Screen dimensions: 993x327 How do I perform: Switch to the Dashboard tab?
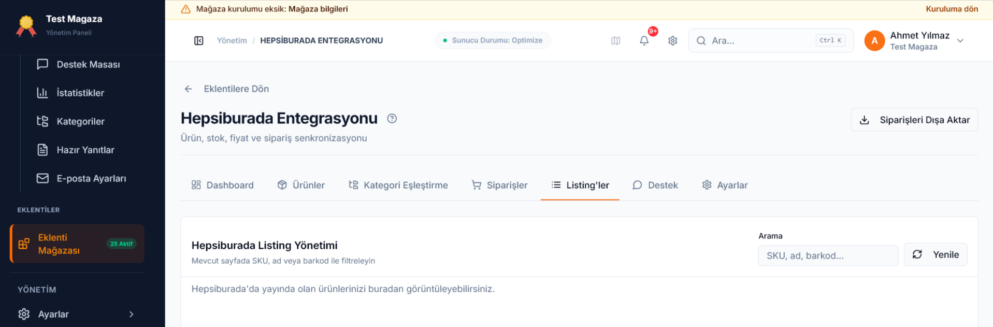223,185
